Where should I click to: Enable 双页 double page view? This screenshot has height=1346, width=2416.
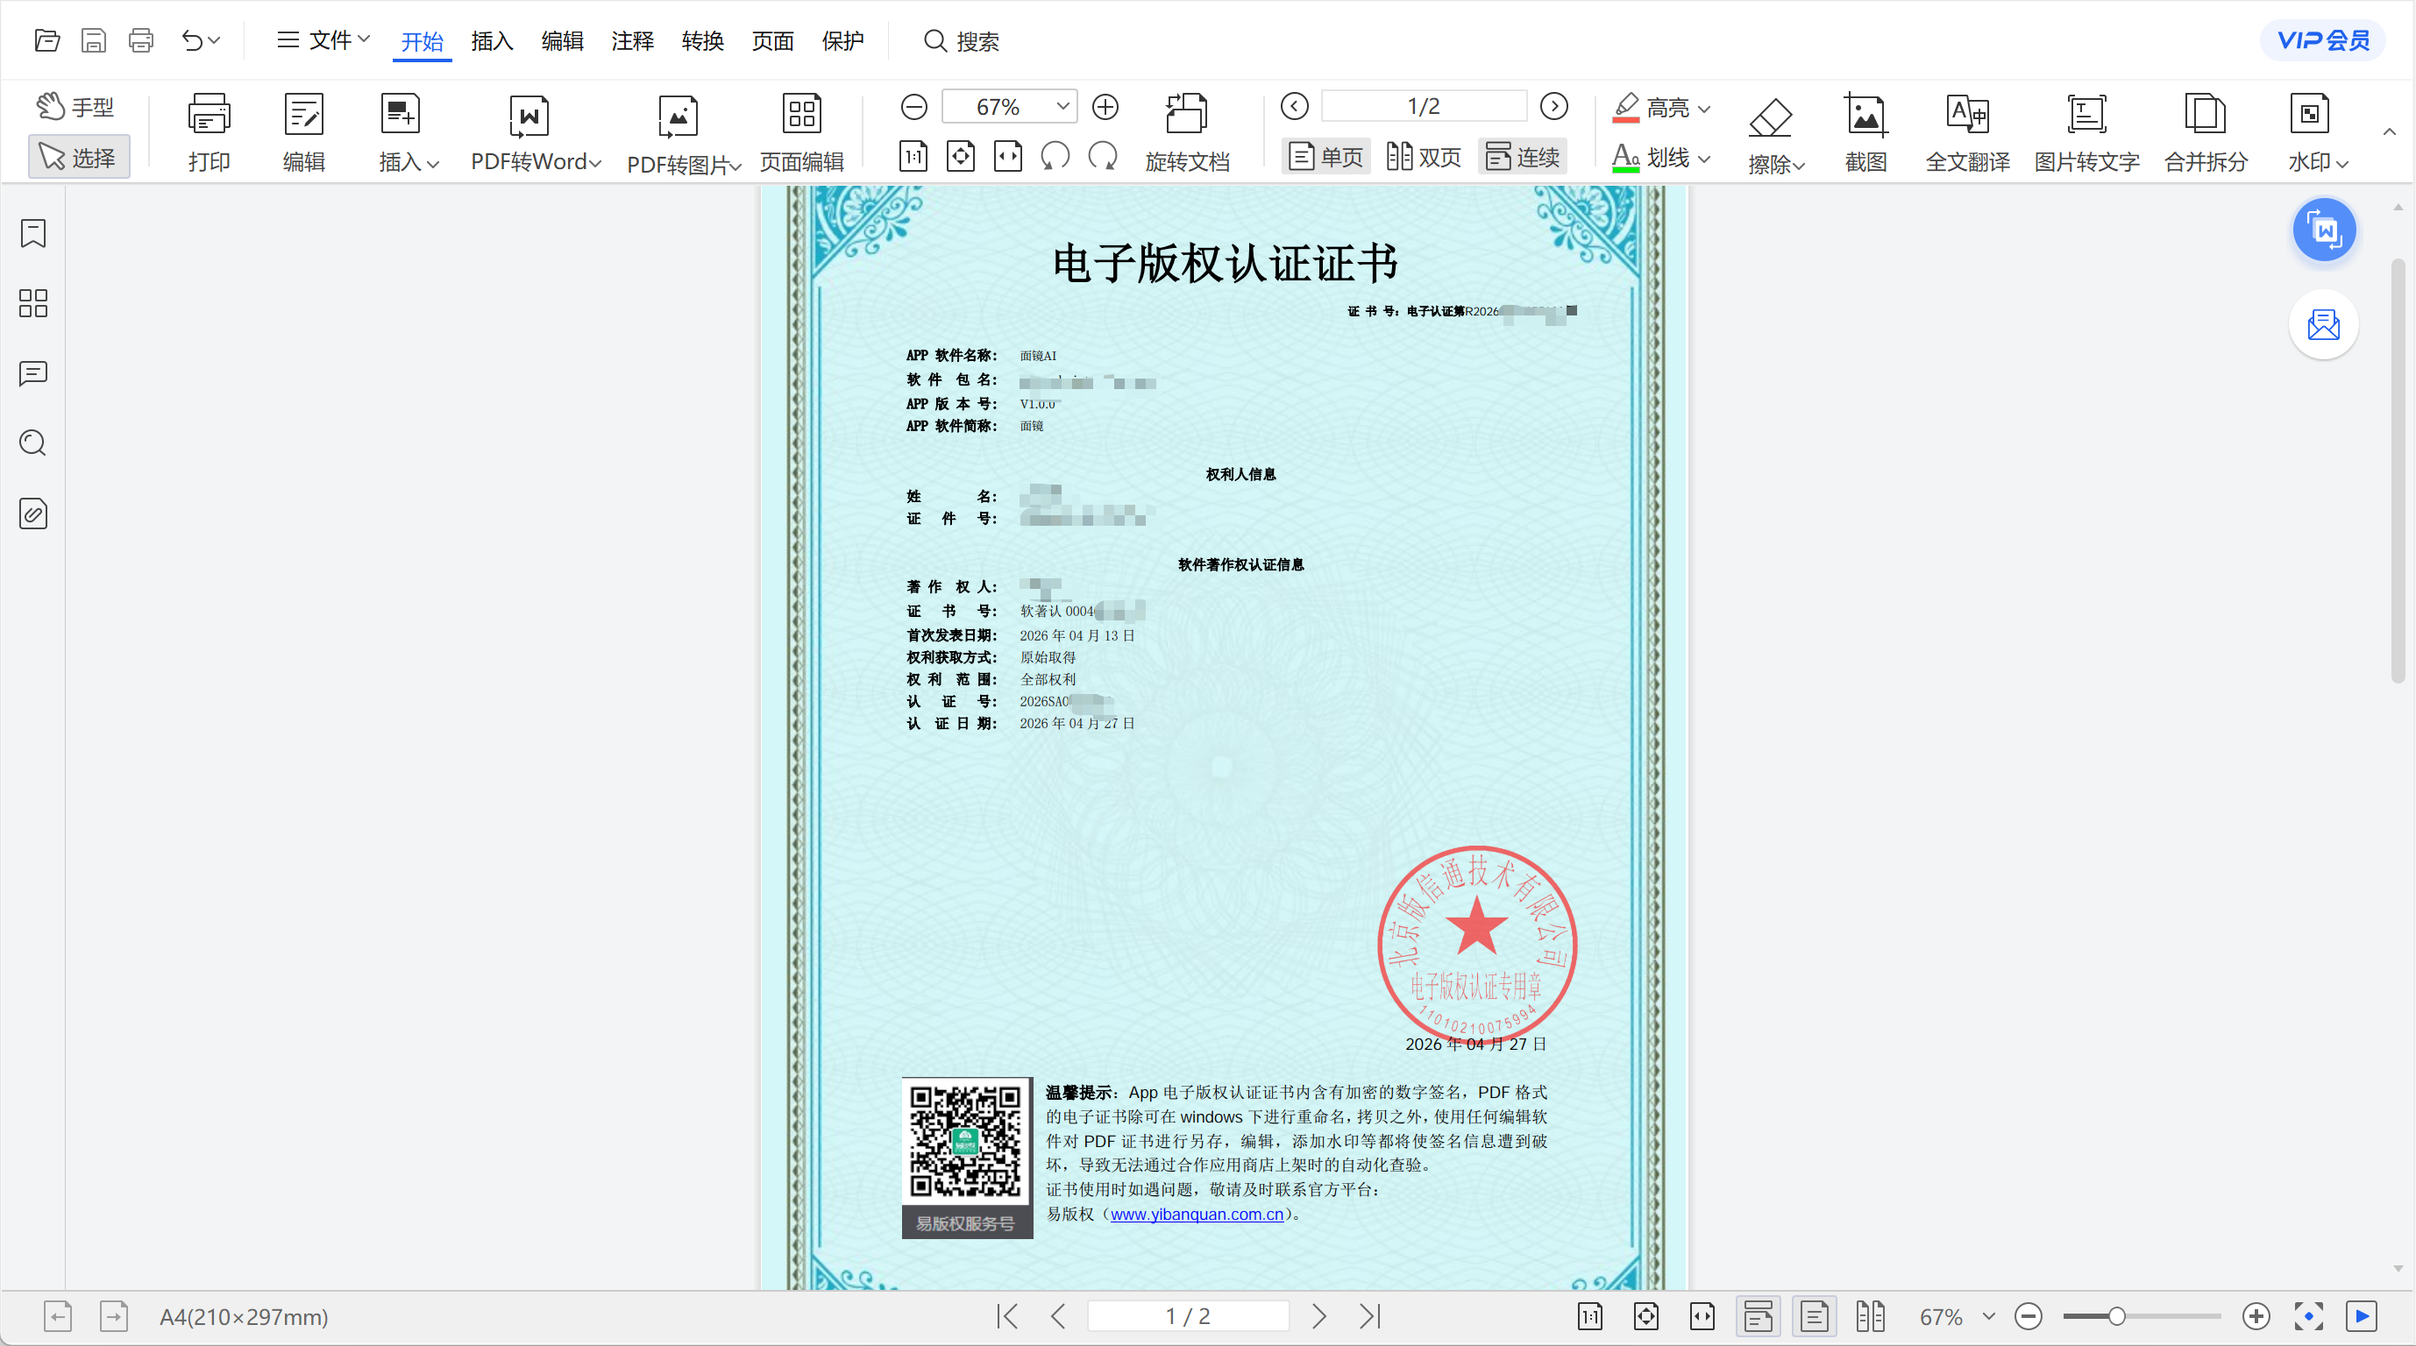1424,157
